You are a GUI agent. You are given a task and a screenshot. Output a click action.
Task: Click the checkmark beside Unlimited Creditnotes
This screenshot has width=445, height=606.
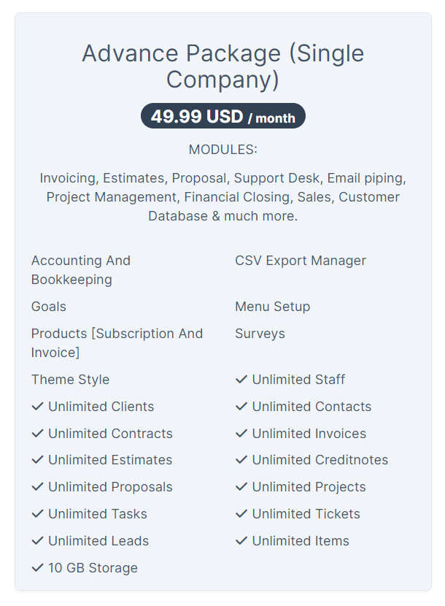(241, 460)
